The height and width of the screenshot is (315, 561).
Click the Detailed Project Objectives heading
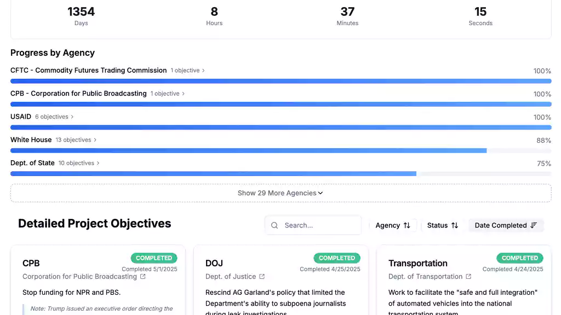[94, 224]
